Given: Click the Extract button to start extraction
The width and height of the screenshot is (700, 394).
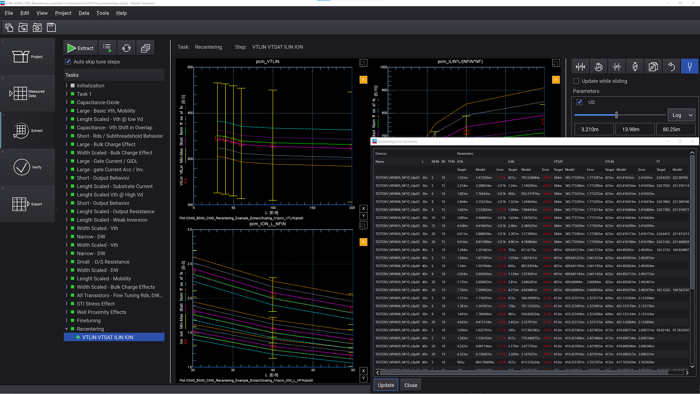Looking at the screenshot, I should tap(80, 48).
